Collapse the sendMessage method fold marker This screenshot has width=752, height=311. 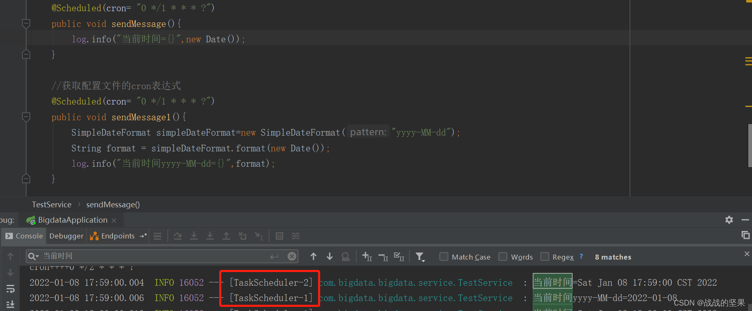pos(26,24)
